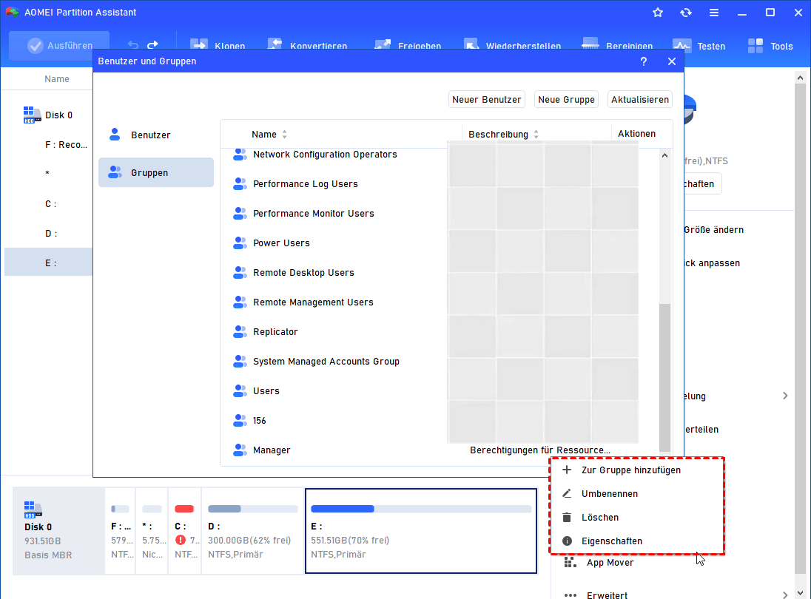Viewport: 811px width, 599px height.
Task: Click group icon beside Power Users
Action: (240, 243)
